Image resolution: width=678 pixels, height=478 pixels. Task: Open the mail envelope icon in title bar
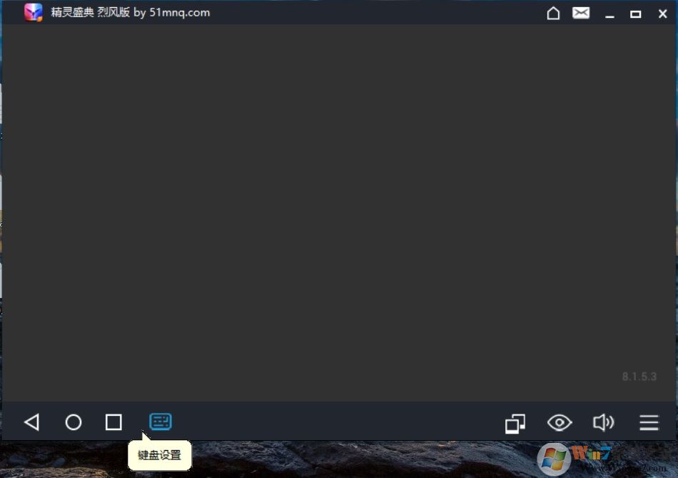coord(581,13)
